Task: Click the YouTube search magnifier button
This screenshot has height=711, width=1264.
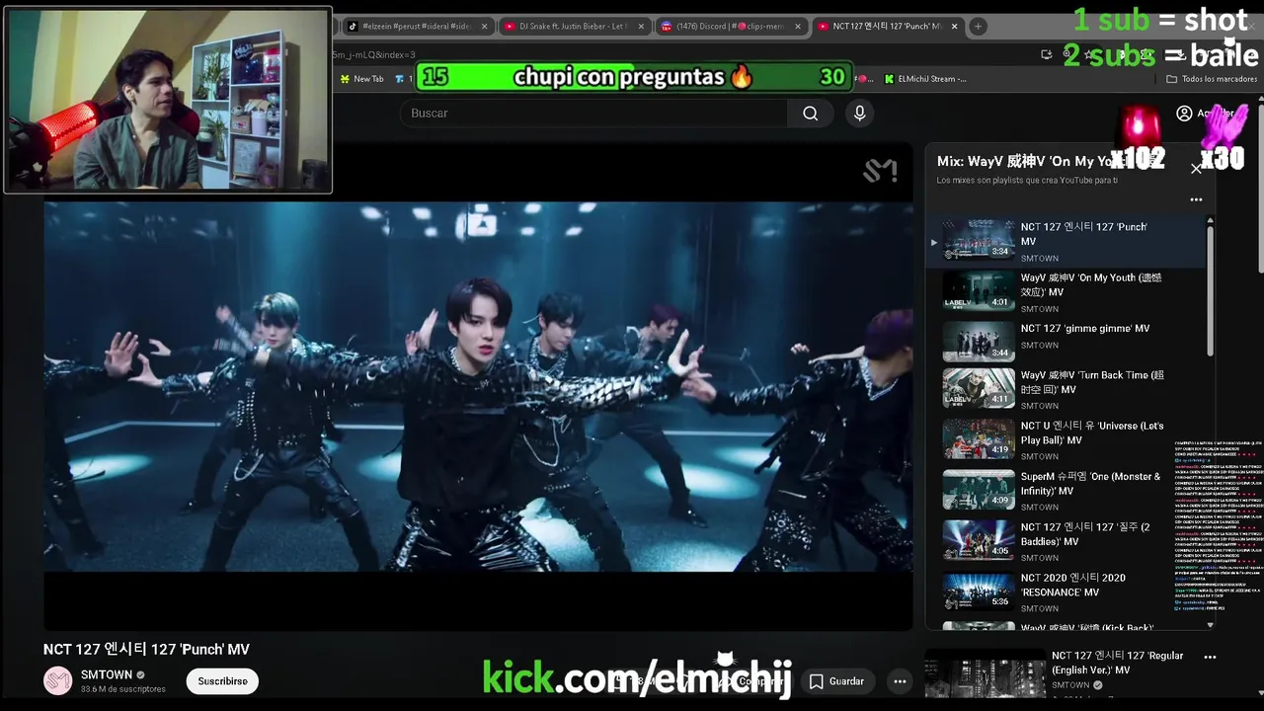Action: pos(811,114)
